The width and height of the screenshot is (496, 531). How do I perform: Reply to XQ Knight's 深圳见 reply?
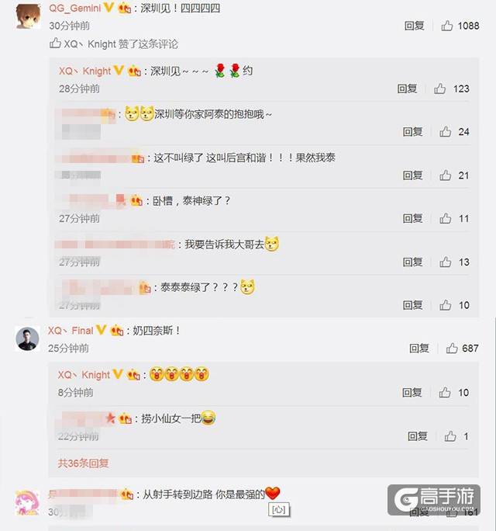(x=407, y=88)
